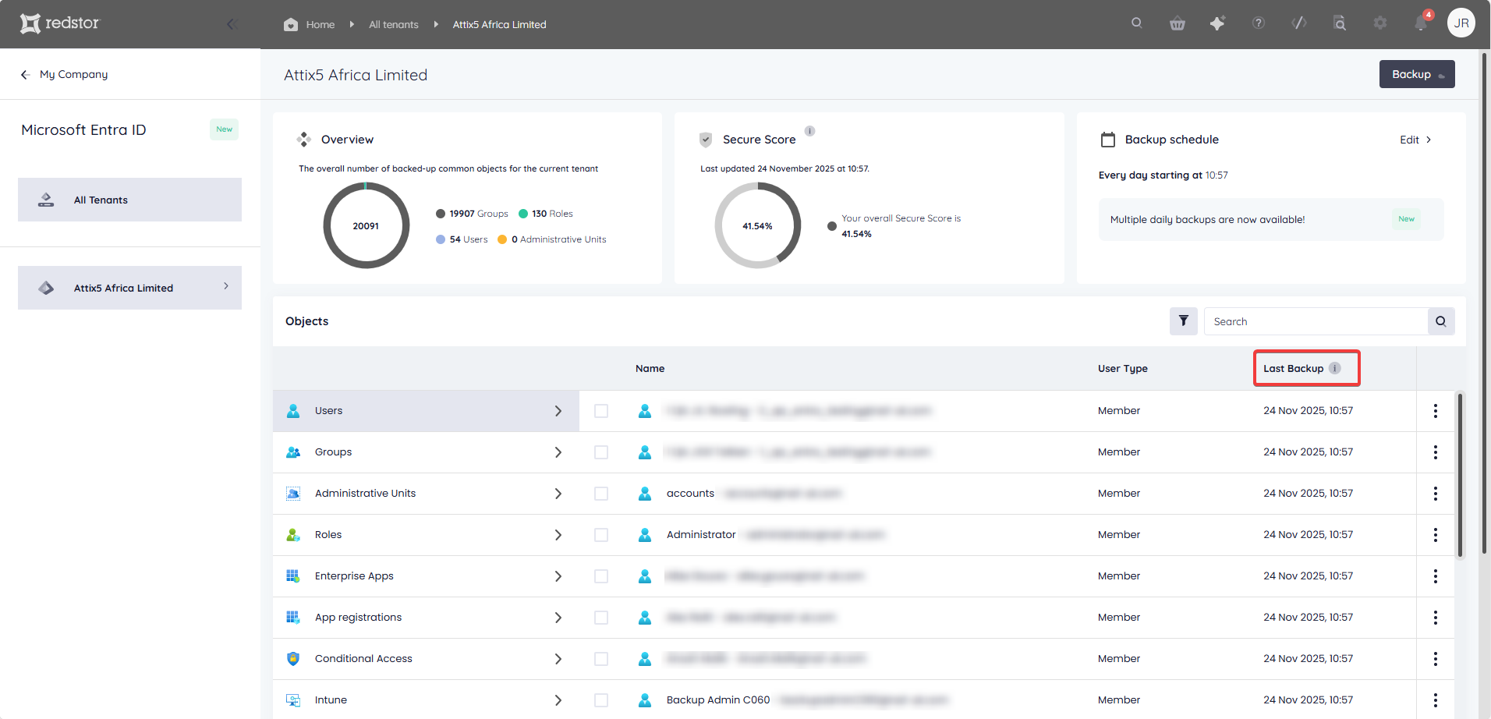Expand the Groups object category chevron
Viewport: 1491px width, 719px height.
pos(558,452)
